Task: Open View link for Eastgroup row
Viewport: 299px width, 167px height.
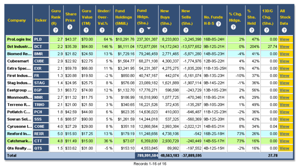Action: pyautogui.click(x=284, y=90)
